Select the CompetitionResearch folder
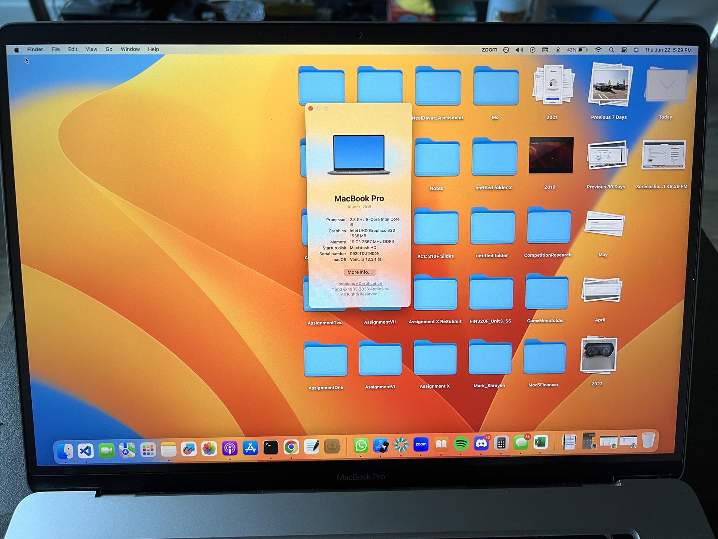This screenshot has height=539, width=718. coord(548,227)
